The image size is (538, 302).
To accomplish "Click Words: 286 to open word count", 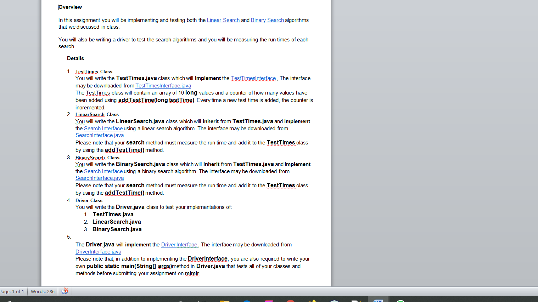I will [x=43, y=291].
